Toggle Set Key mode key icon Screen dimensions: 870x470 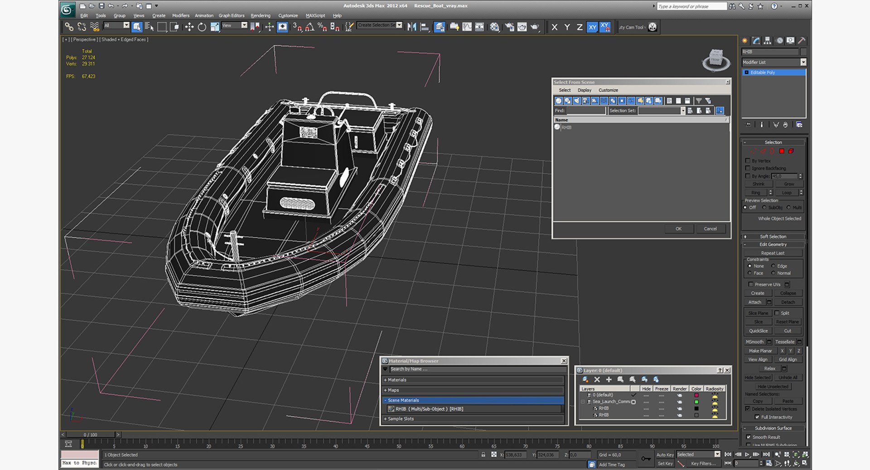(646, 459)
